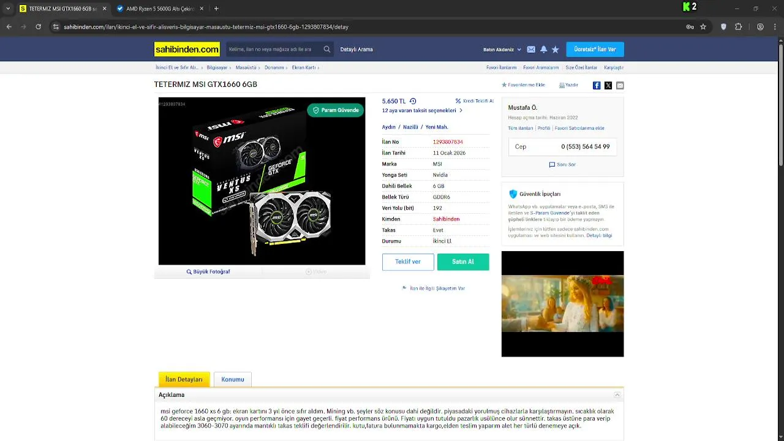
Task: Click Favori Satıcılarıma ekle link
Action: tap(579, 128)
